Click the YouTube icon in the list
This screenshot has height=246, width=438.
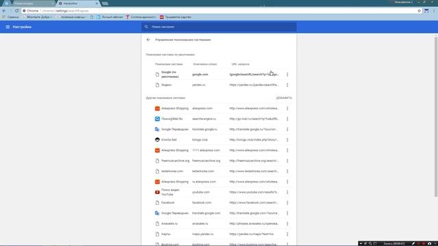[x=157, y=192]
